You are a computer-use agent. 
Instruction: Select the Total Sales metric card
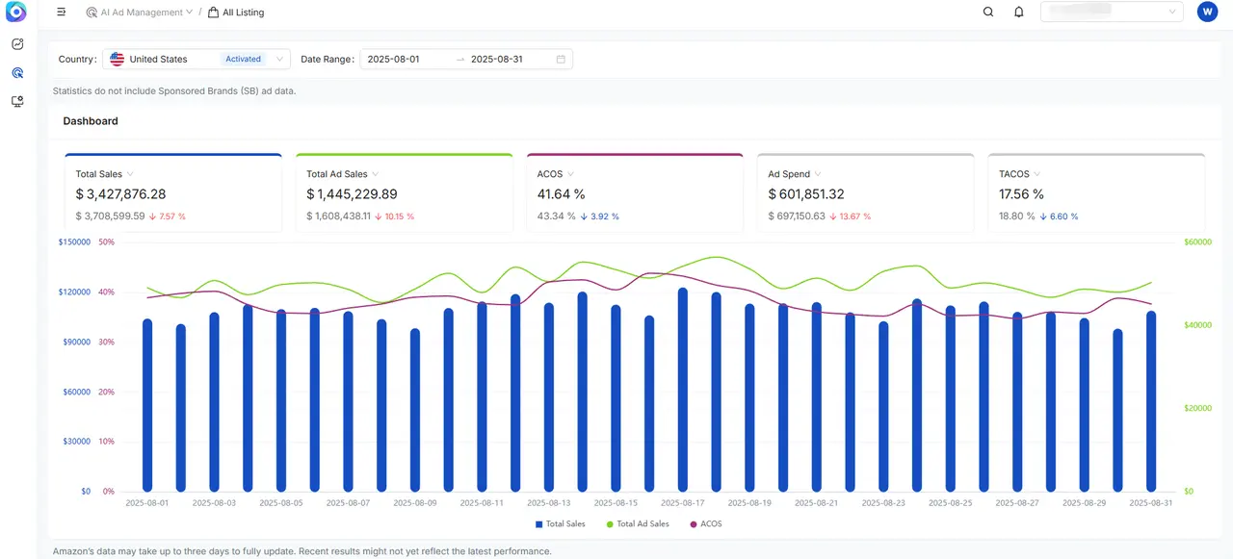click(x=173, y=193)
